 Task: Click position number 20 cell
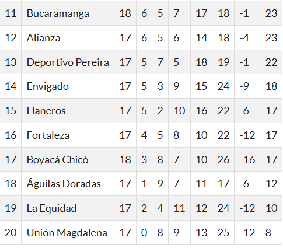point(11,233)
